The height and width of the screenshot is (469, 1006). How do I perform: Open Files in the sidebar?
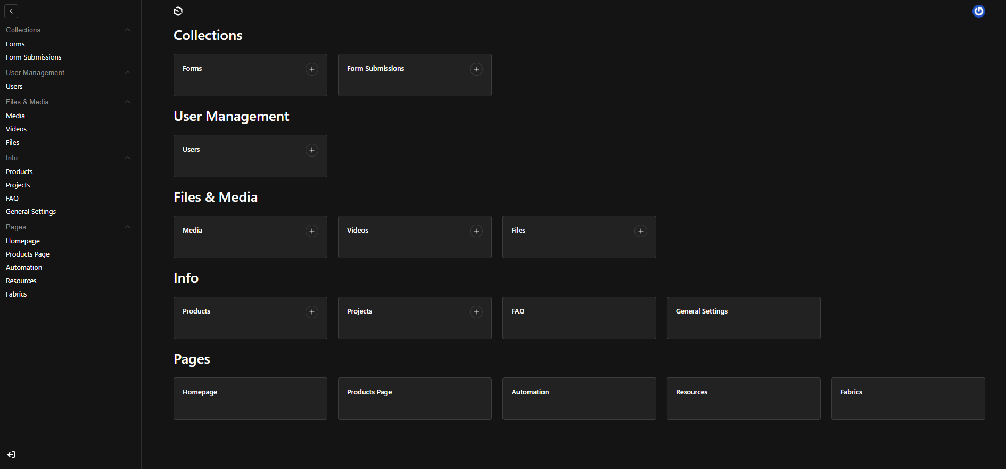tap(13, 142)
